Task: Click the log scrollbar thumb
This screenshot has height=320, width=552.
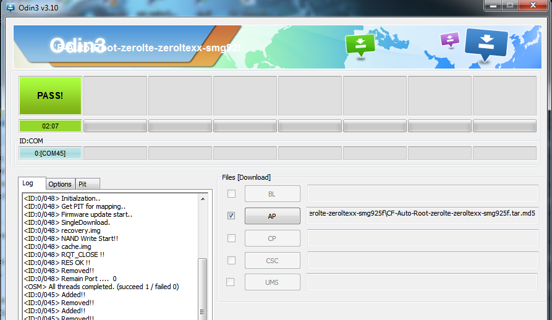Action: [x=202, y=288]
